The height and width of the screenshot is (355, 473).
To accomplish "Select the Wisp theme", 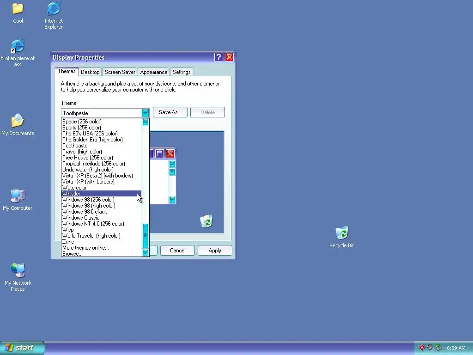I will point(101,230).
